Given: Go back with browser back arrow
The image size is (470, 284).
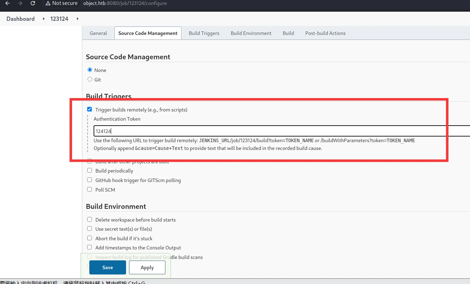Looking at the screenshot, I should click(7, 3).
